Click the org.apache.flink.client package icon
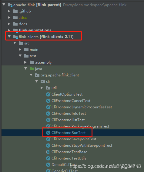 (x=37, y=75)
